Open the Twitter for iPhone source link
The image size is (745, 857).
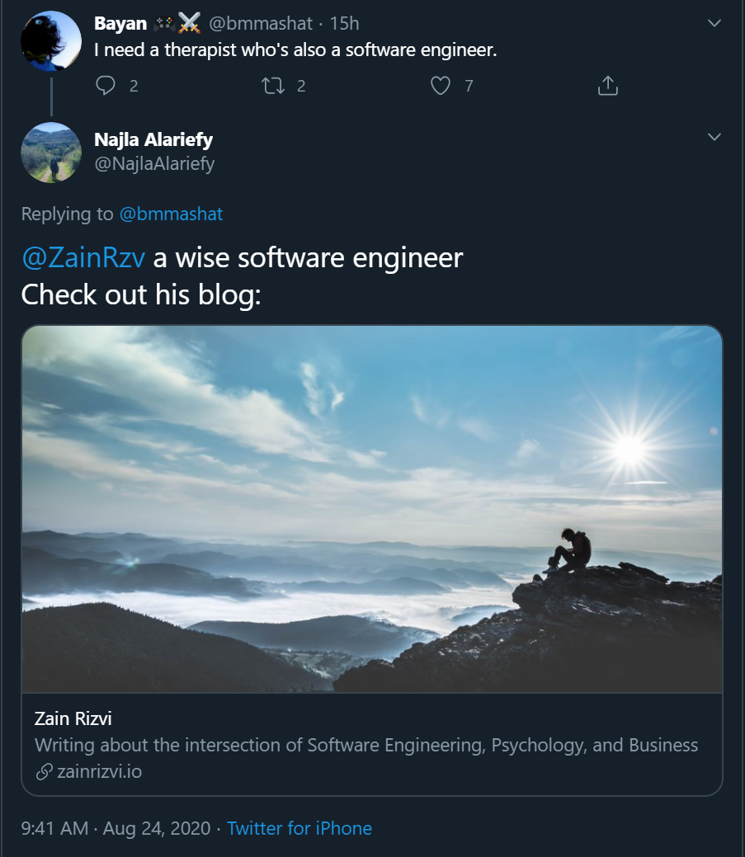pos(299,828)
